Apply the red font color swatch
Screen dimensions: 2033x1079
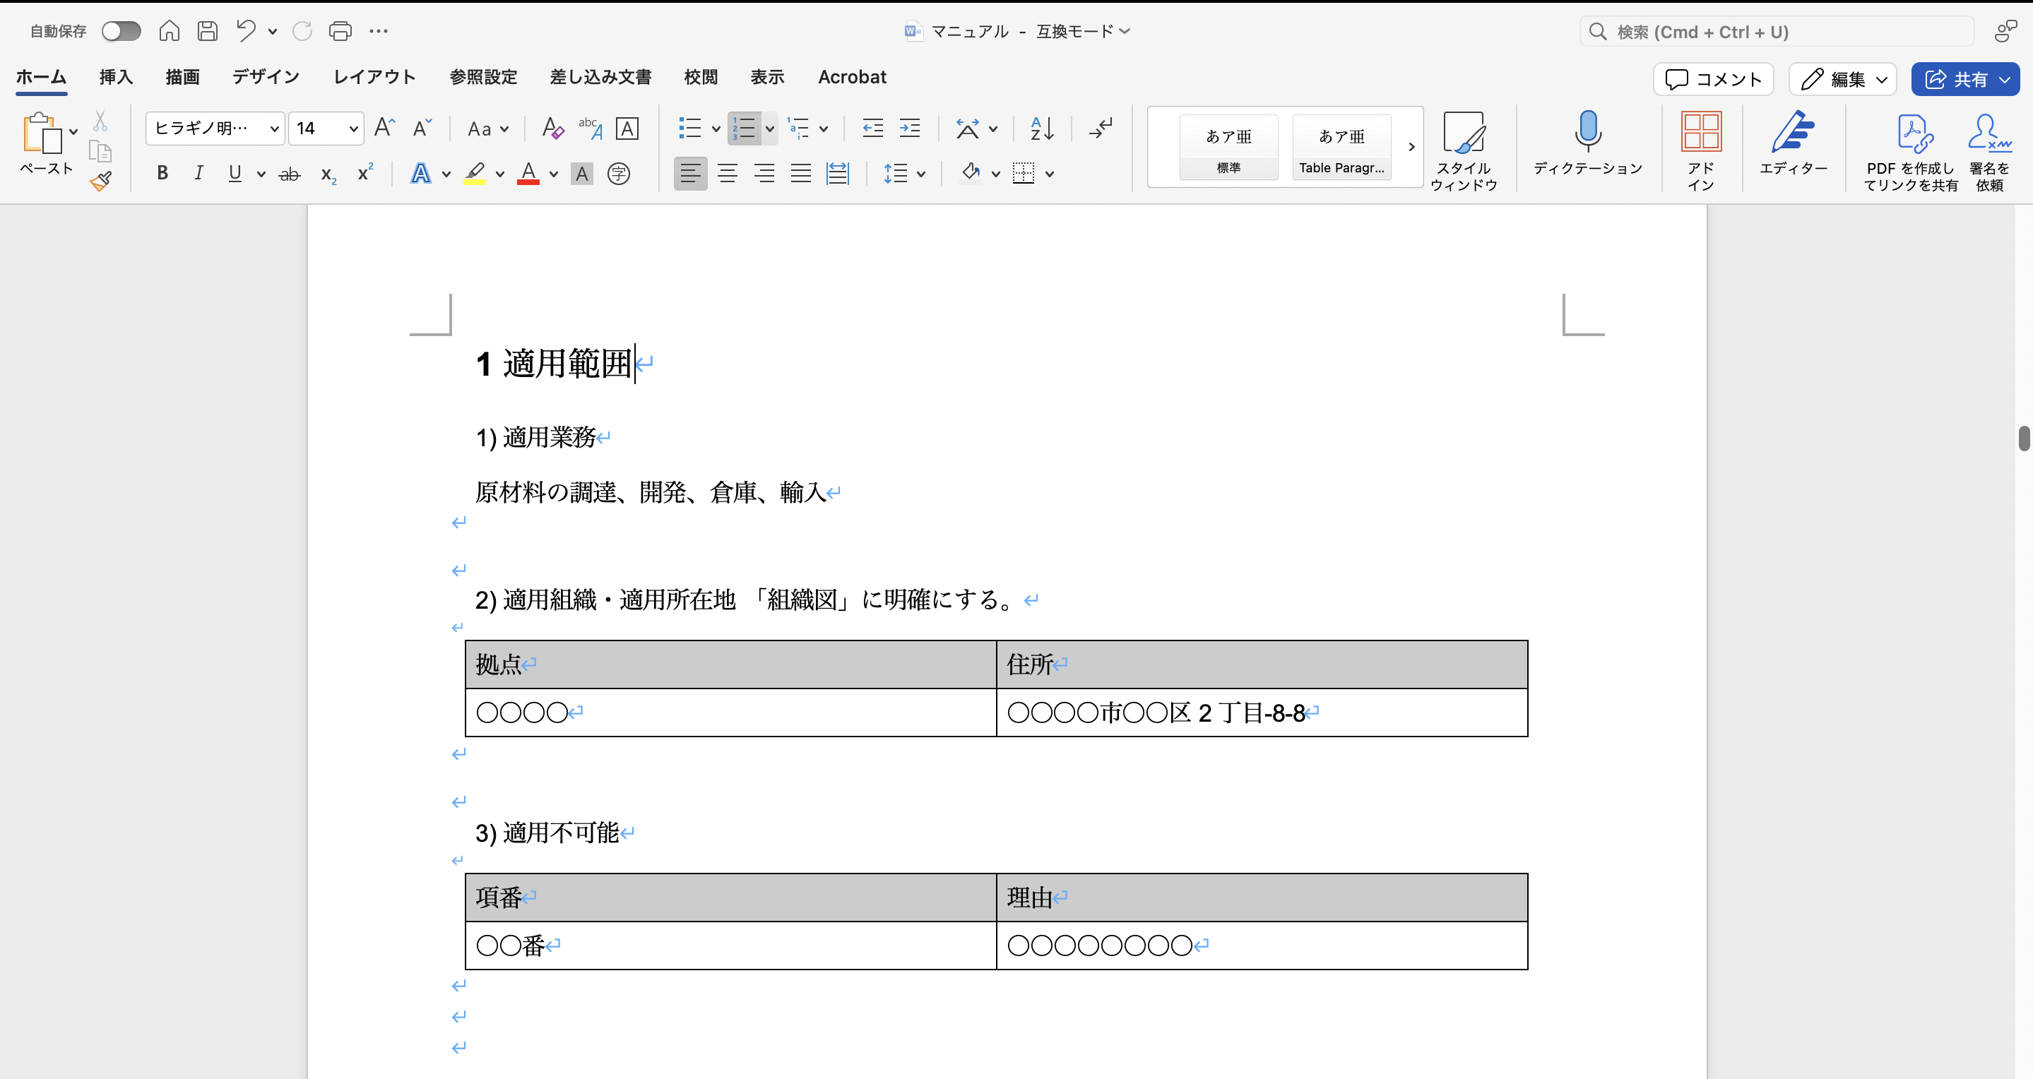(528, 174)
